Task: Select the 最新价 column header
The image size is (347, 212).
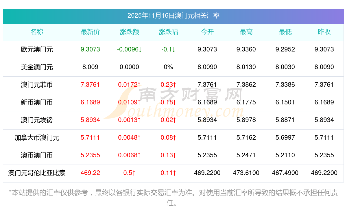Action: click(x=90, y=32)
